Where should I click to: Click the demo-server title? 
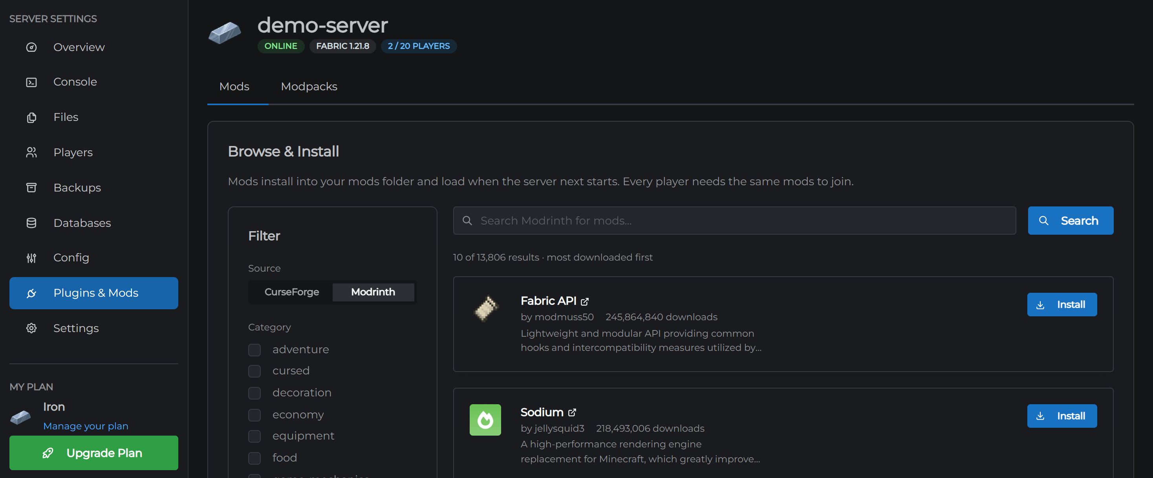coord(322,25)
